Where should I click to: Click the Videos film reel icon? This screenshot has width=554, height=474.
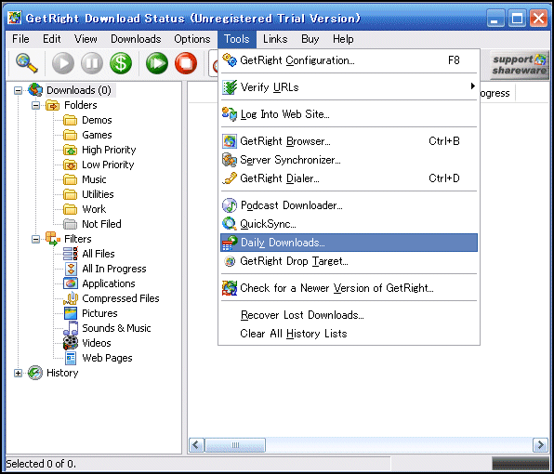pyautogui.click(x=71, y=343)
